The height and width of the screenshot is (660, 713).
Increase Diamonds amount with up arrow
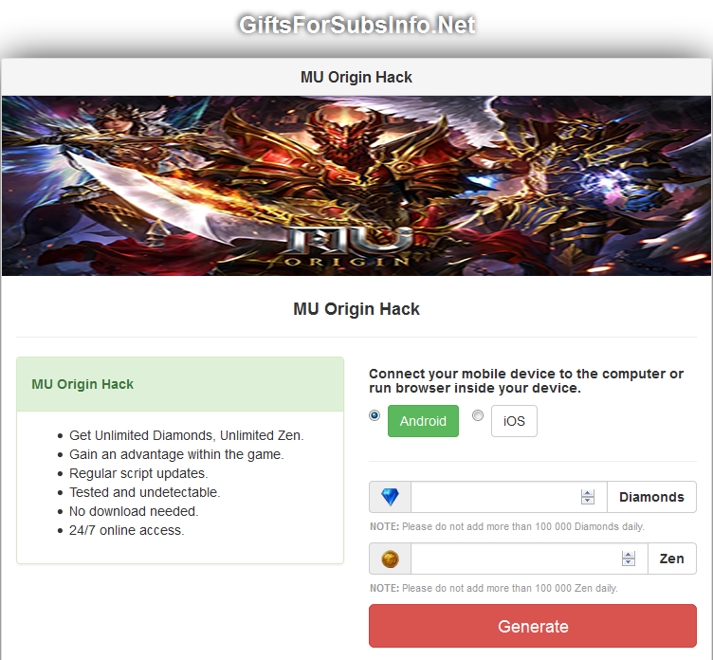pos(588,493)
